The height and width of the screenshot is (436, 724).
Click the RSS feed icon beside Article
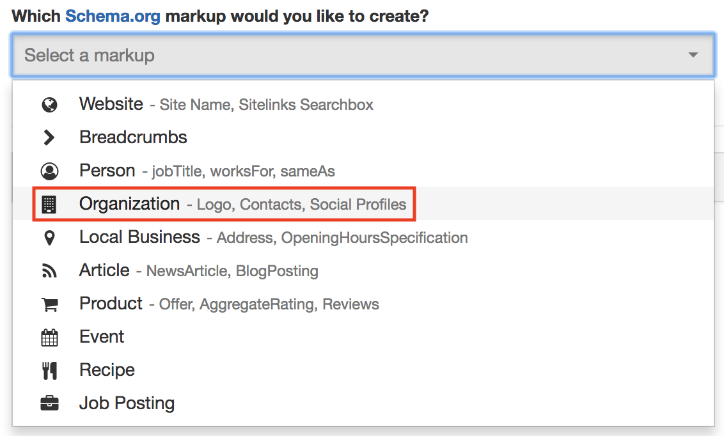(49, 271)
